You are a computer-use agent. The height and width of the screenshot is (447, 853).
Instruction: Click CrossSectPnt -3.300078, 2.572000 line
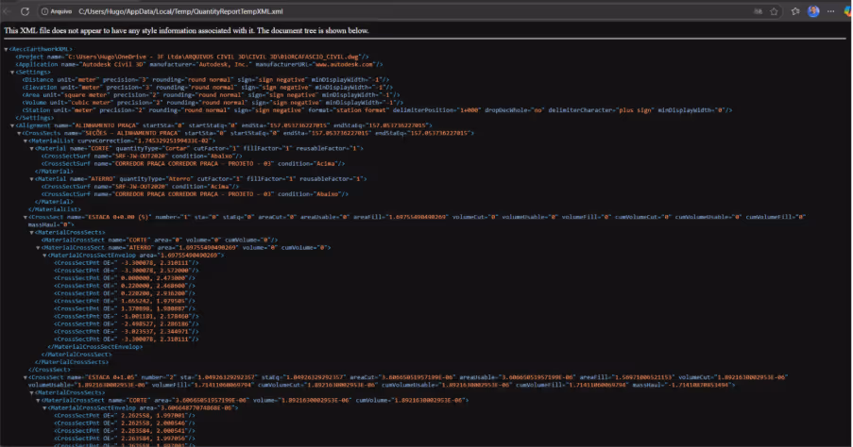(127, 270)
